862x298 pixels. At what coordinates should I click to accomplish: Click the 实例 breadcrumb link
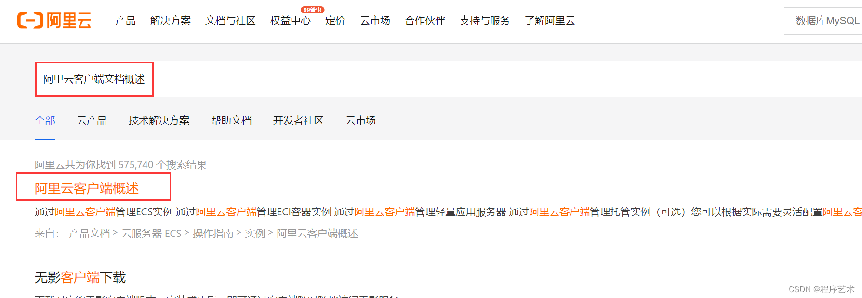click(x=255, y=234)
